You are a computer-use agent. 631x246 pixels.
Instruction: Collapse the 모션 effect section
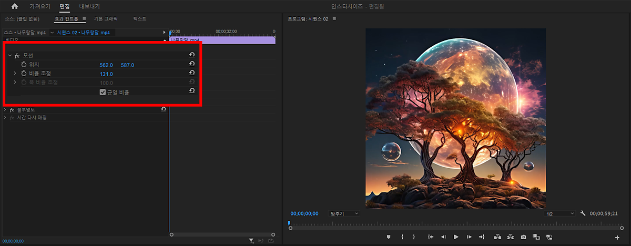(x=9, y=55)
